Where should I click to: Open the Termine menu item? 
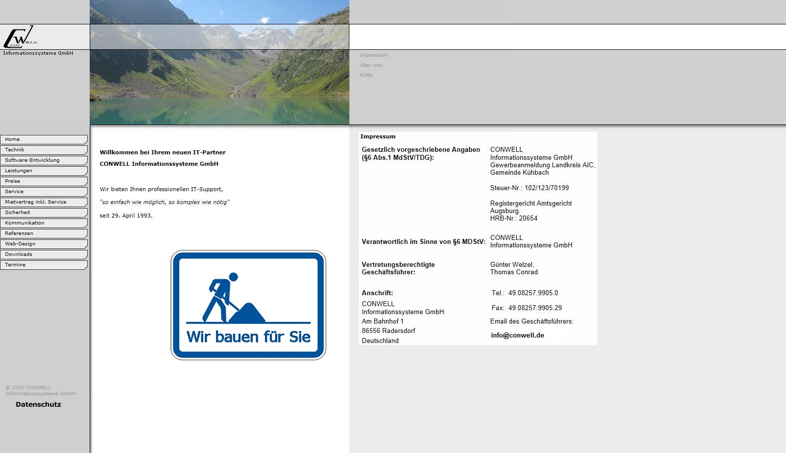point(44,265)
